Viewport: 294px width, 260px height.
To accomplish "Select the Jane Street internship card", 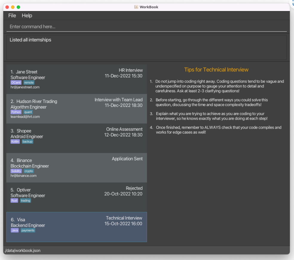I will 76,79.
